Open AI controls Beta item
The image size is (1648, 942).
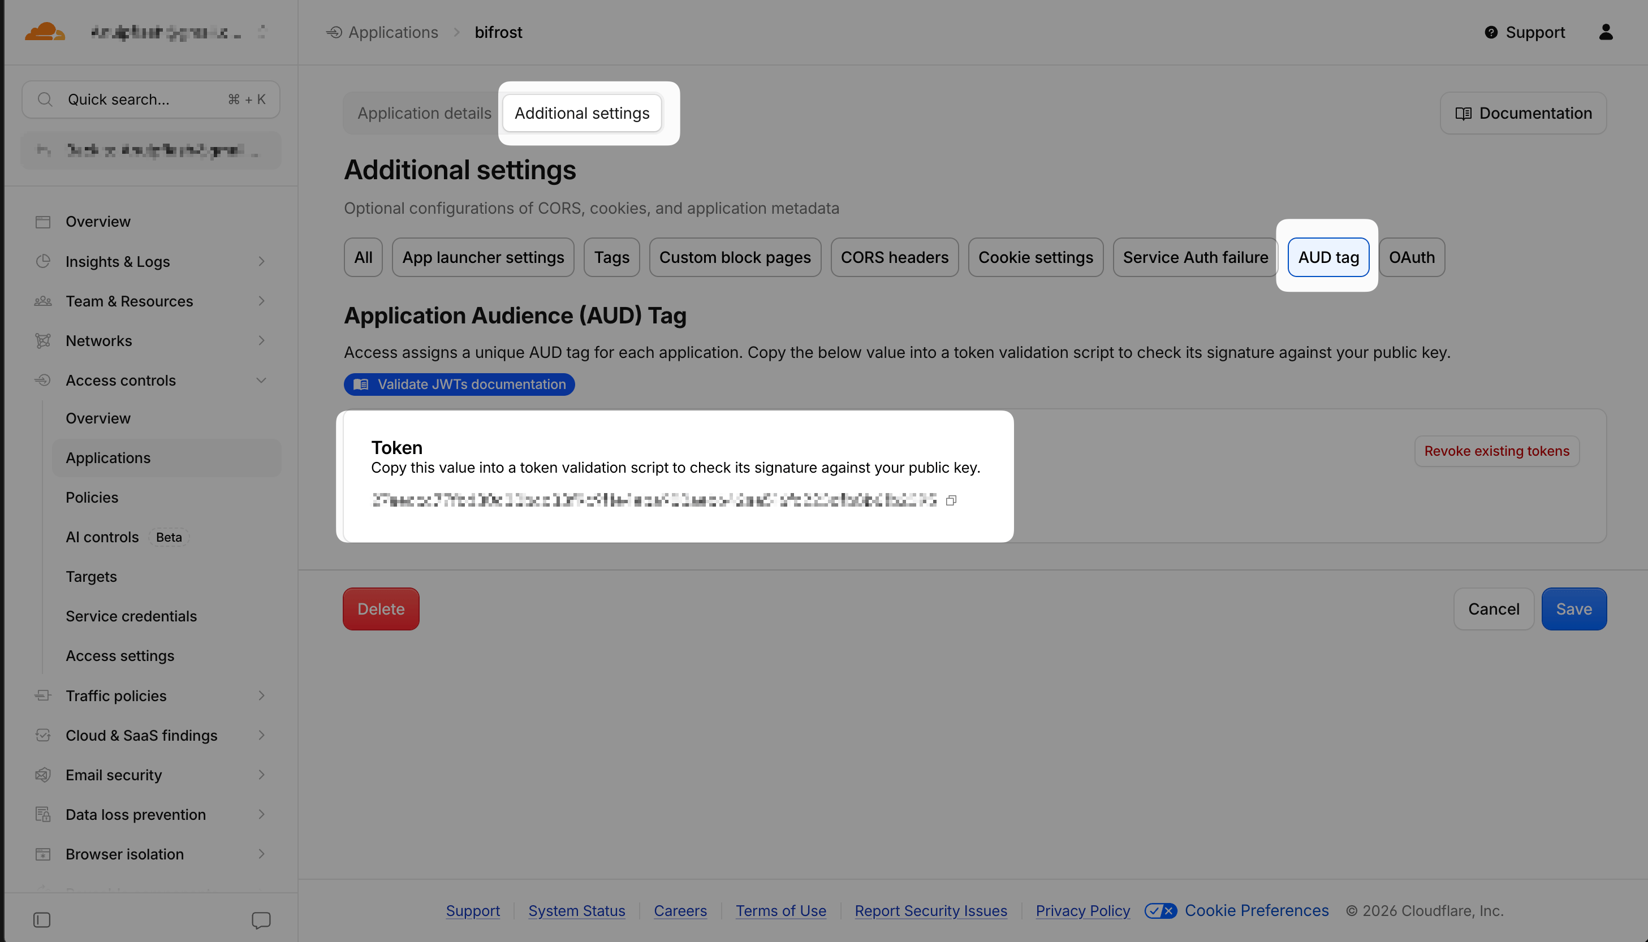[x=127, y=537]
